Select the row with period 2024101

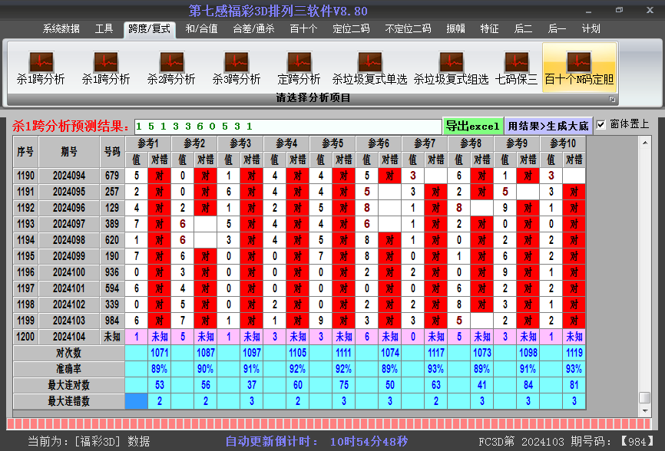pyautogui.click(x=299, y=288)
